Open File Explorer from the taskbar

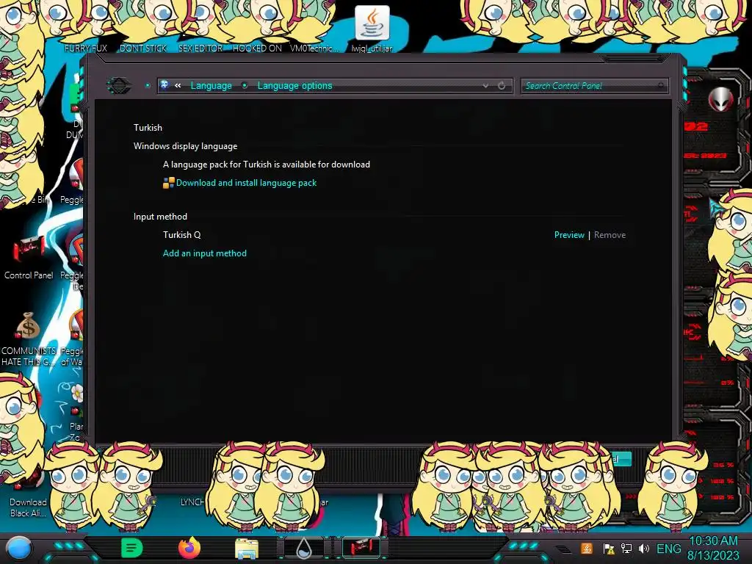(247, 548)
